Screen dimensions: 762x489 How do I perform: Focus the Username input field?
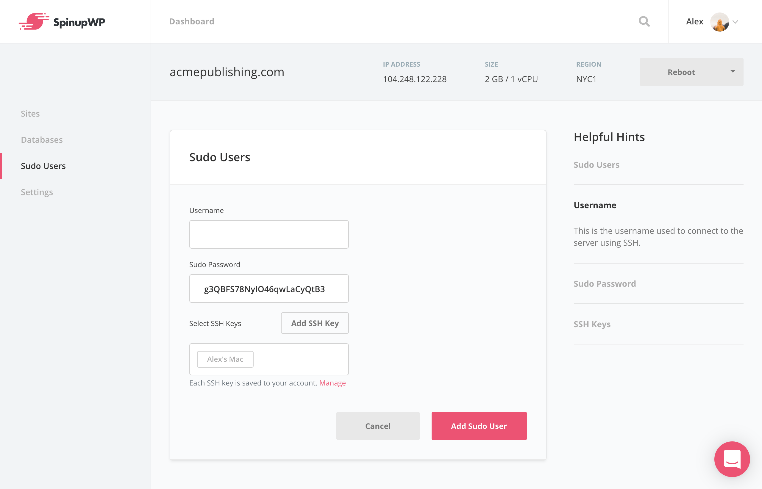[269, 234]
